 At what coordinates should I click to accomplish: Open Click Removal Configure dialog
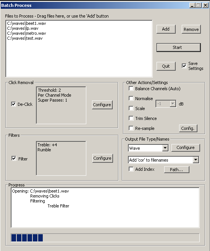(102, 105)
